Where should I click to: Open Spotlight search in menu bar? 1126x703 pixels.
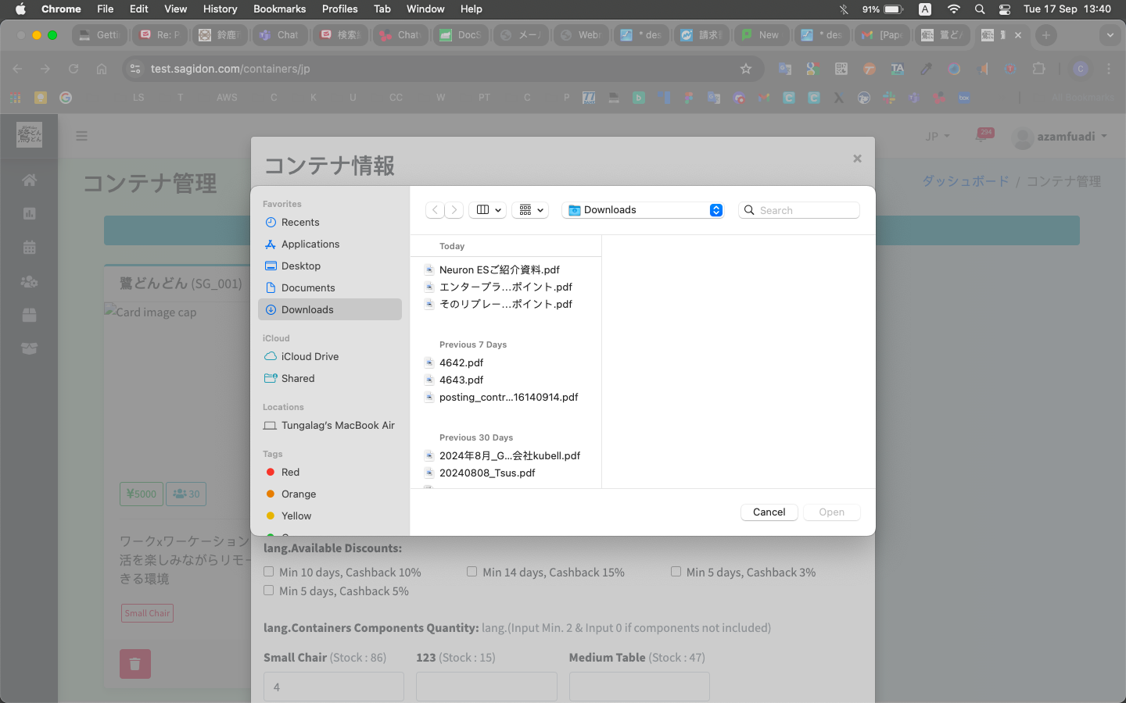tap(980, 9)
